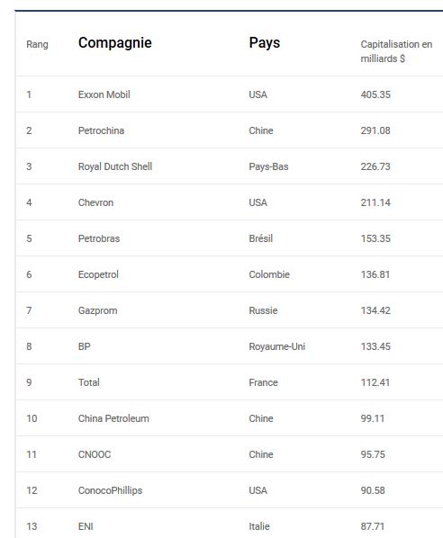
Task: Click on Royal Dutch Shell text
Action: click(115, 166)
